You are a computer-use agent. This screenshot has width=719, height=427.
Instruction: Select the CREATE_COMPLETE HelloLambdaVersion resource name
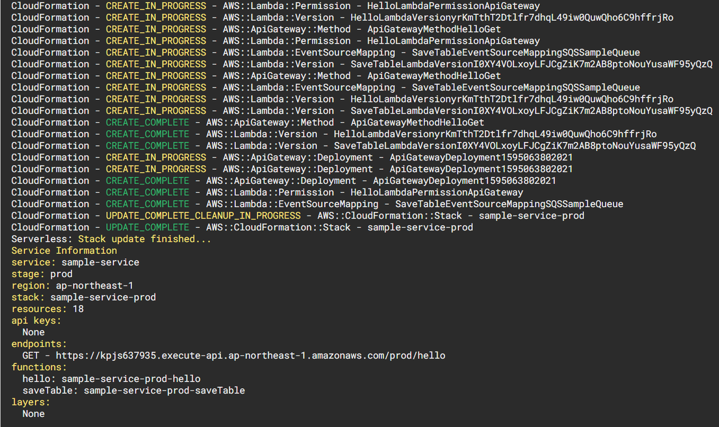(x=495, y=134)
